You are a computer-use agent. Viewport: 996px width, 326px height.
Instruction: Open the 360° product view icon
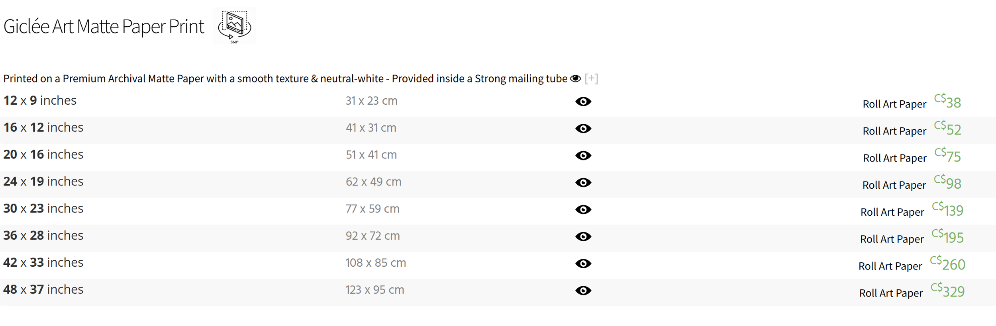coord(234,26)
